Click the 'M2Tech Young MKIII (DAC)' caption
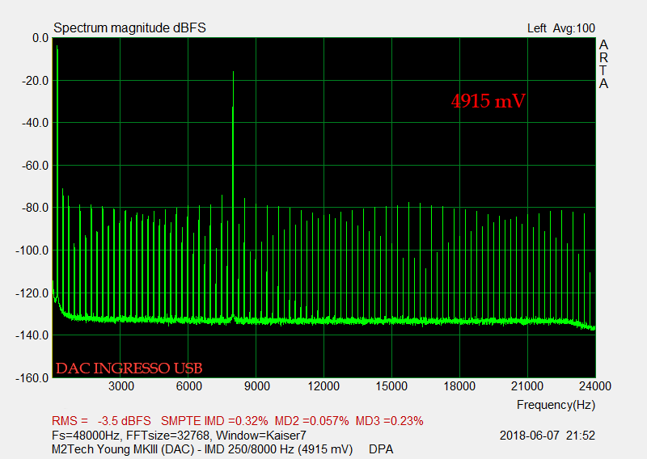This screenshot has height=459, width=647. [125, 449]
